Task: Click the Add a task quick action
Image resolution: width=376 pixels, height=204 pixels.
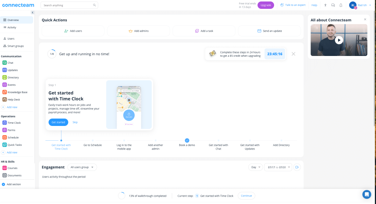Action: tap(204, 31)
